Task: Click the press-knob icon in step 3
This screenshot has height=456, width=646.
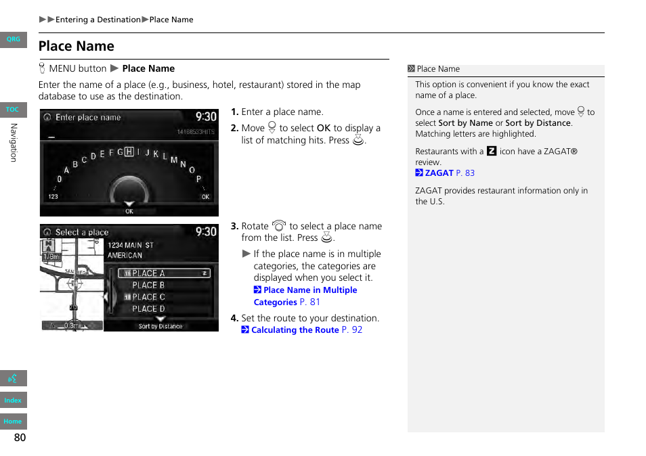Action: (x=326, y=237)
